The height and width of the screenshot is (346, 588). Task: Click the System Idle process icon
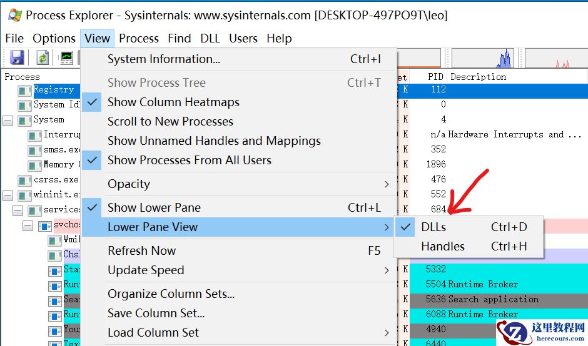coord(25,105)
